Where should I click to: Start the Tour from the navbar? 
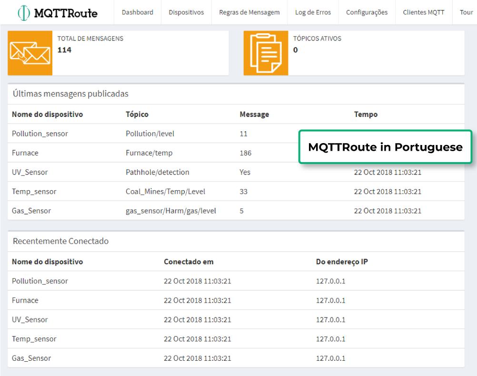pyautogui.click(x=467, y=12)
